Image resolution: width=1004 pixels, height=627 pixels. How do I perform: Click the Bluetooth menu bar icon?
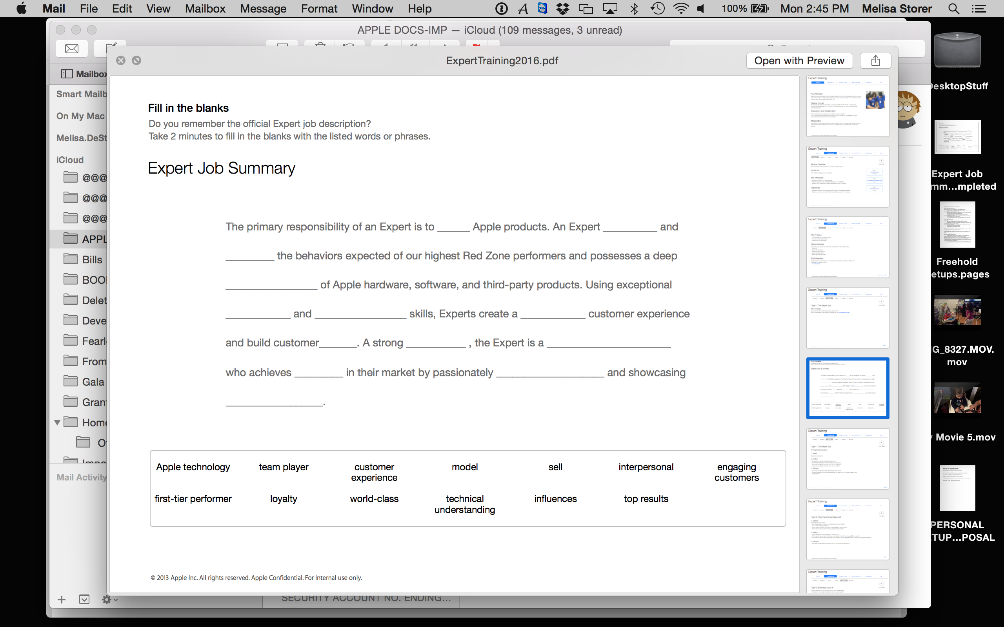click(x=634, y=8)
